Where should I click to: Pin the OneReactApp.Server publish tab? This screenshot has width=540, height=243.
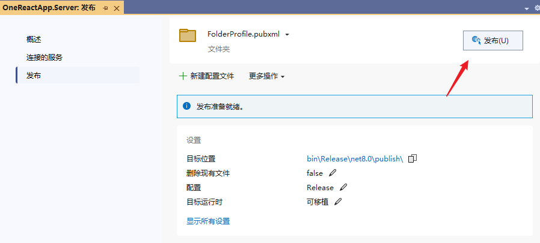point(105,8)
